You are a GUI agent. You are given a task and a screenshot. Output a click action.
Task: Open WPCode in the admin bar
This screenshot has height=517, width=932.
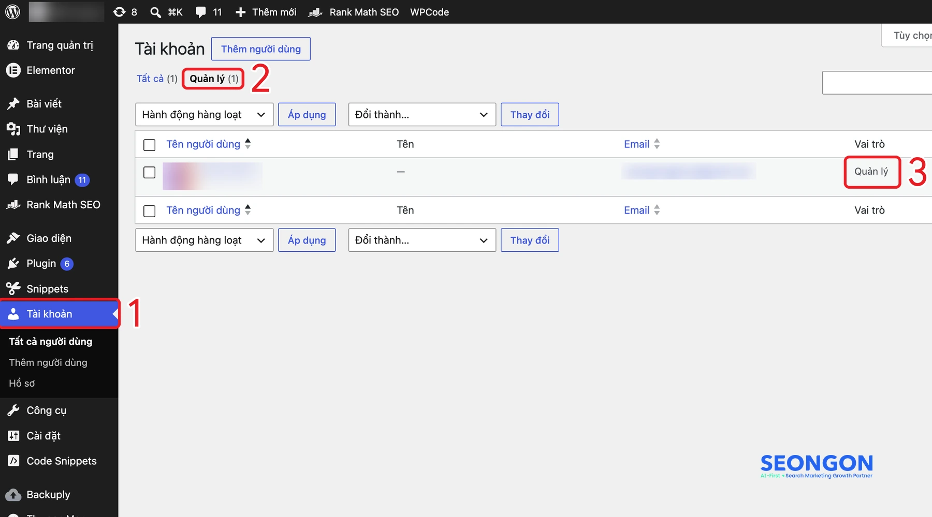click(430, 12)
